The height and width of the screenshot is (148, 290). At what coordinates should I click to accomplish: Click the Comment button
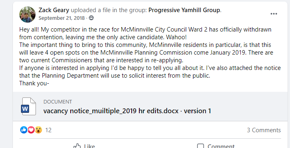(216, 146)
